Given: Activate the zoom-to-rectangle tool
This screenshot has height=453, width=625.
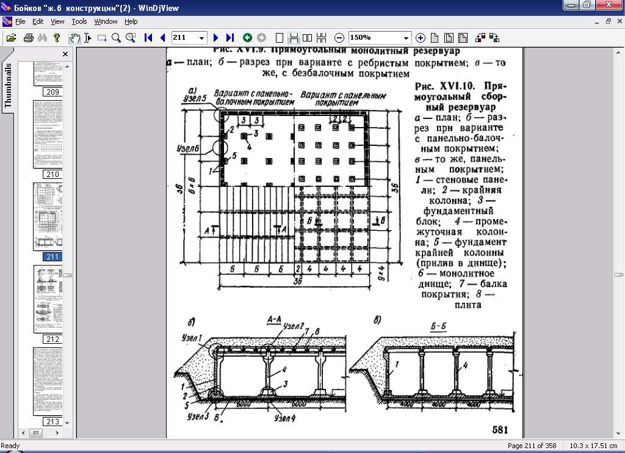Looking at the screenshot, I should pos(131,38).
